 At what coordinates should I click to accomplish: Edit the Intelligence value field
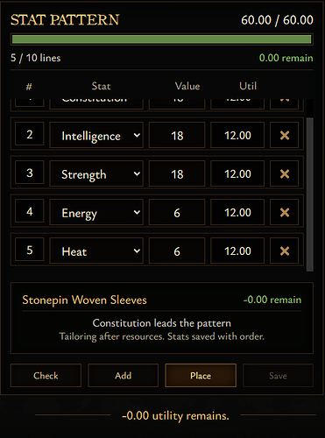pyautogui.click(x=177, y=135)
